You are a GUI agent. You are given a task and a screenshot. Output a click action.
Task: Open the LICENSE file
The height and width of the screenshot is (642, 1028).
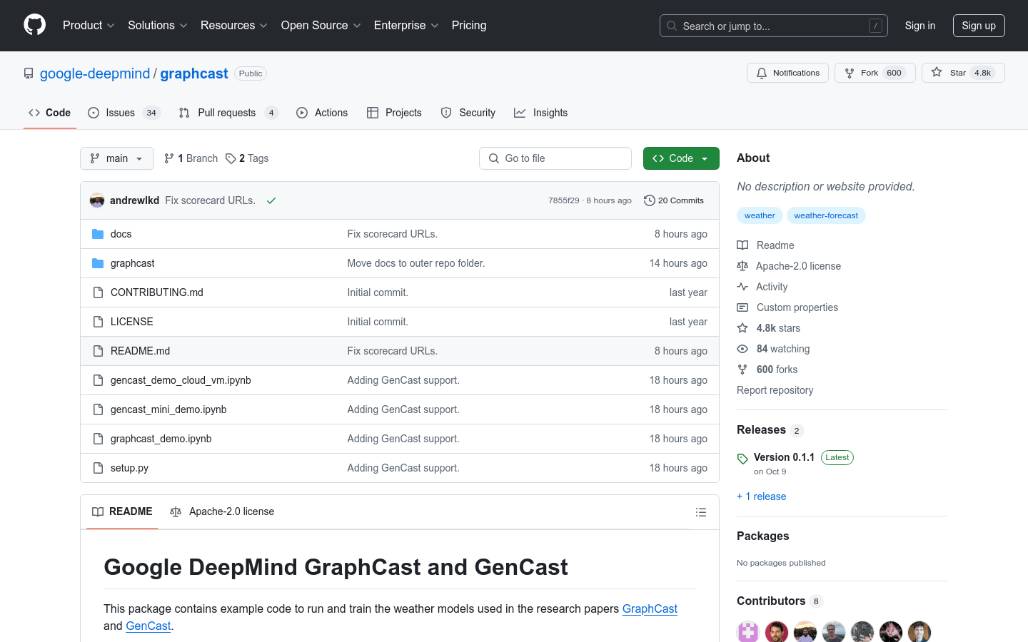(132, 322)
